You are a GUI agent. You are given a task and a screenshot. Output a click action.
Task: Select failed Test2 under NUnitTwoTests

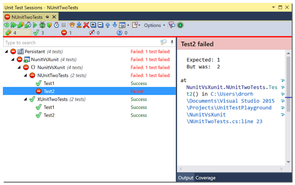point(89,91)
